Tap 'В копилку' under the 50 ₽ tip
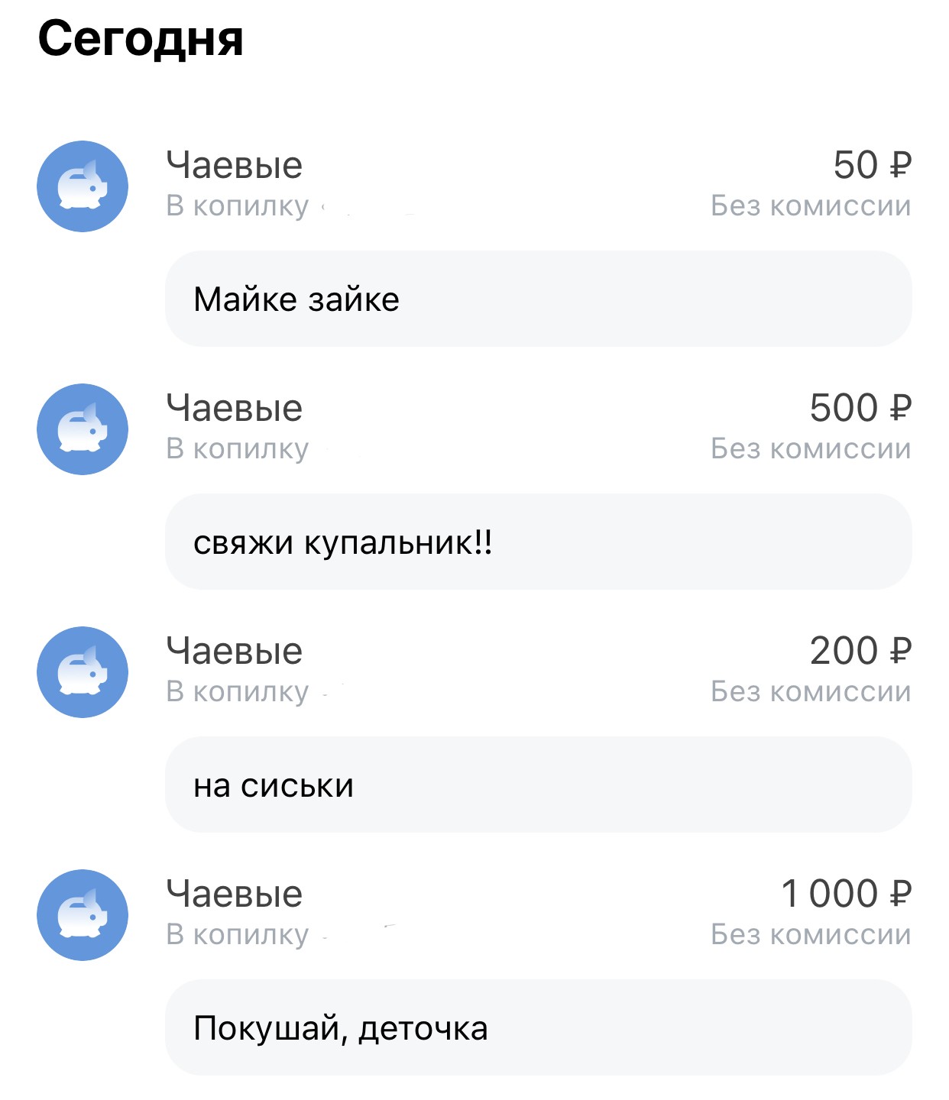The width and height of the screenshot is (949, 1100). tap(238, 205)
